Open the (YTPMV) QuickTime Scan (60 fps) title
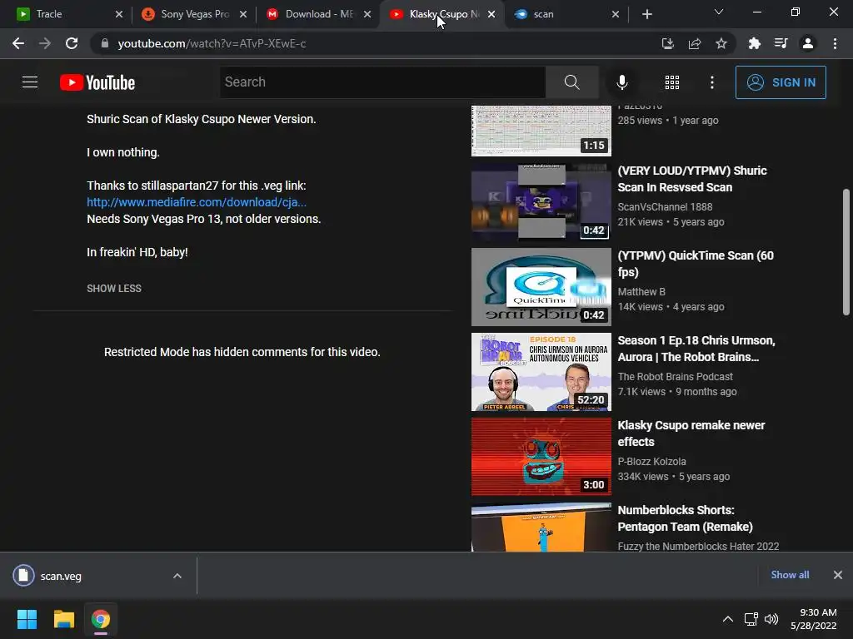 (x=696, y=264)
